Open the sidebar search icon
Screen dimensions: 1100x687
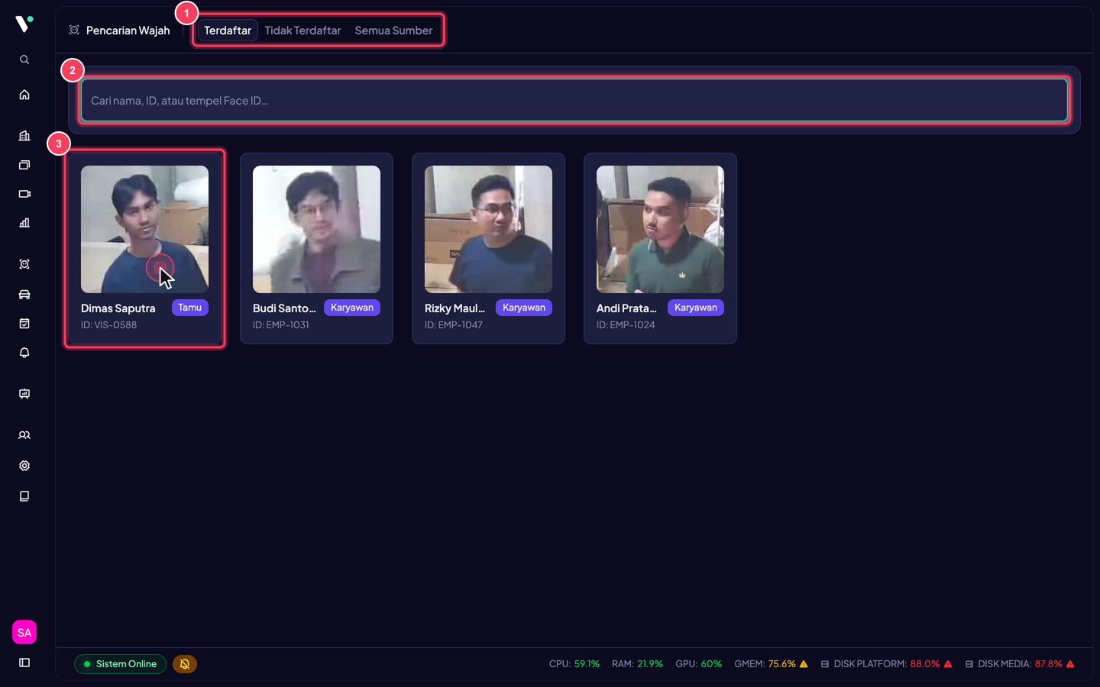point(24,60)
